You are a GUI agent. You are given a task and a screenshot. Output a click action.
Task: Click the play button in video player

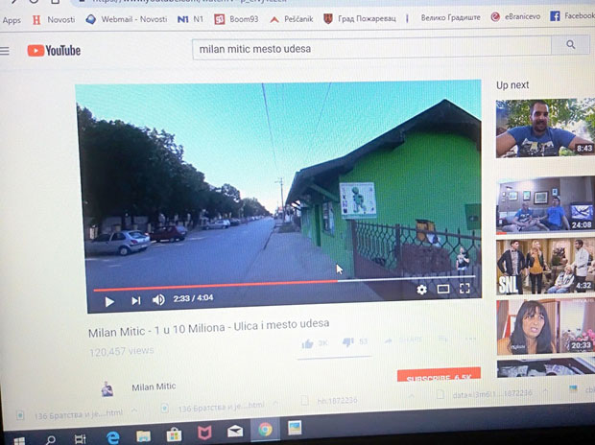click(108, 300)
